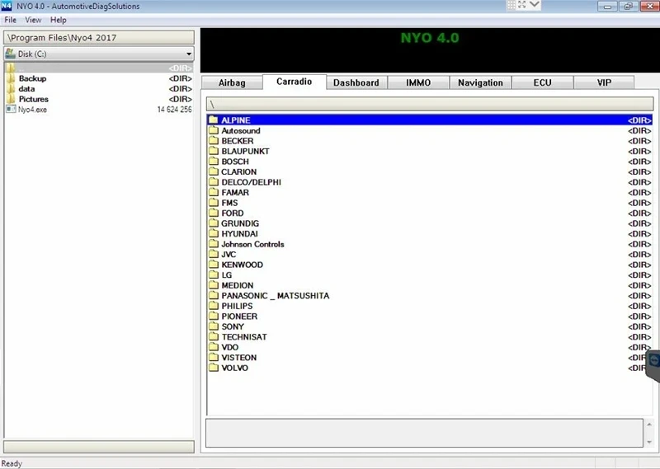This screenshot has width=660, height=469.
Task: Open the File menu
Action: point(11,20)
